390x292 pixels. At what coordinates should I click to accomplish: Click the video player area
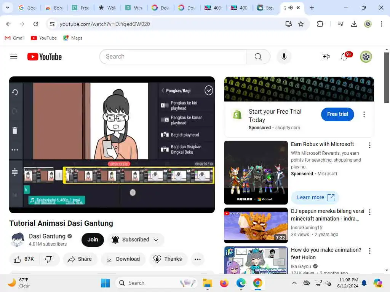[112, 145]
